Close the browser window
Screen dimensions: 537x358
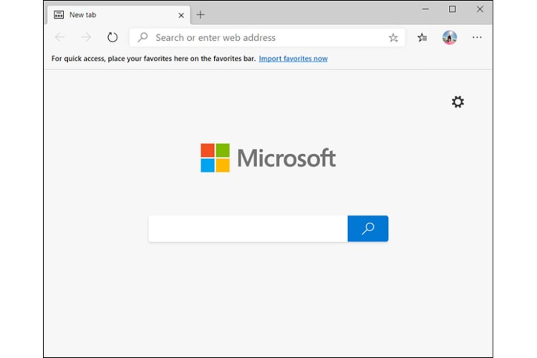[x=480, y=9]
